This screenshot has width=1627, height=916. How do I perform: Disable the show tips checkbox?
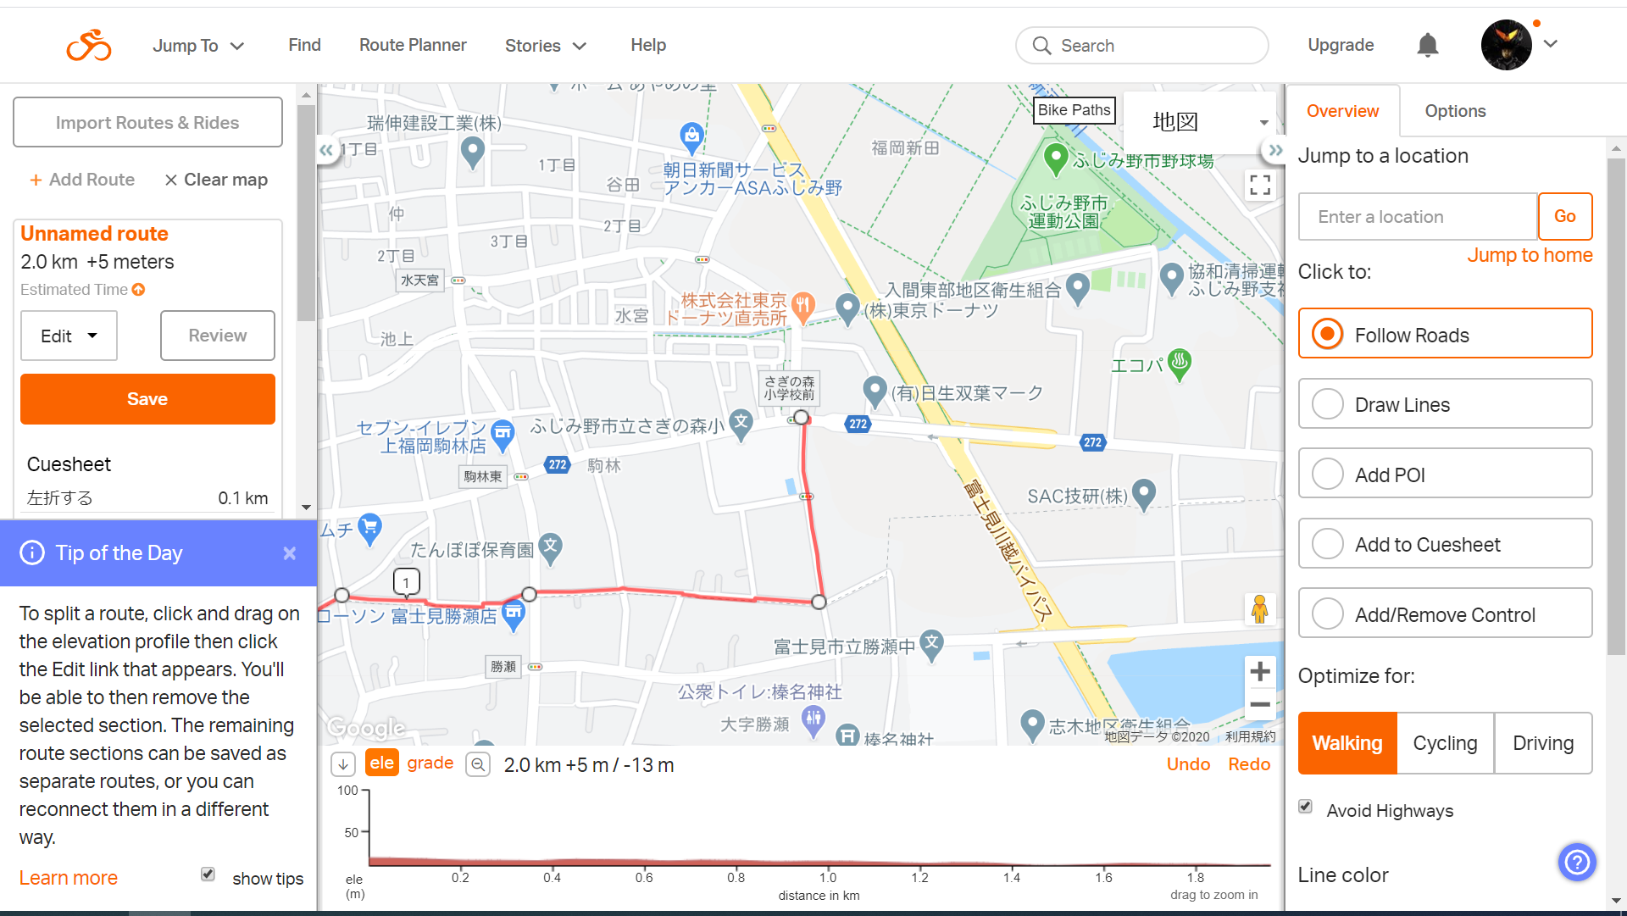tap(208, 874)
